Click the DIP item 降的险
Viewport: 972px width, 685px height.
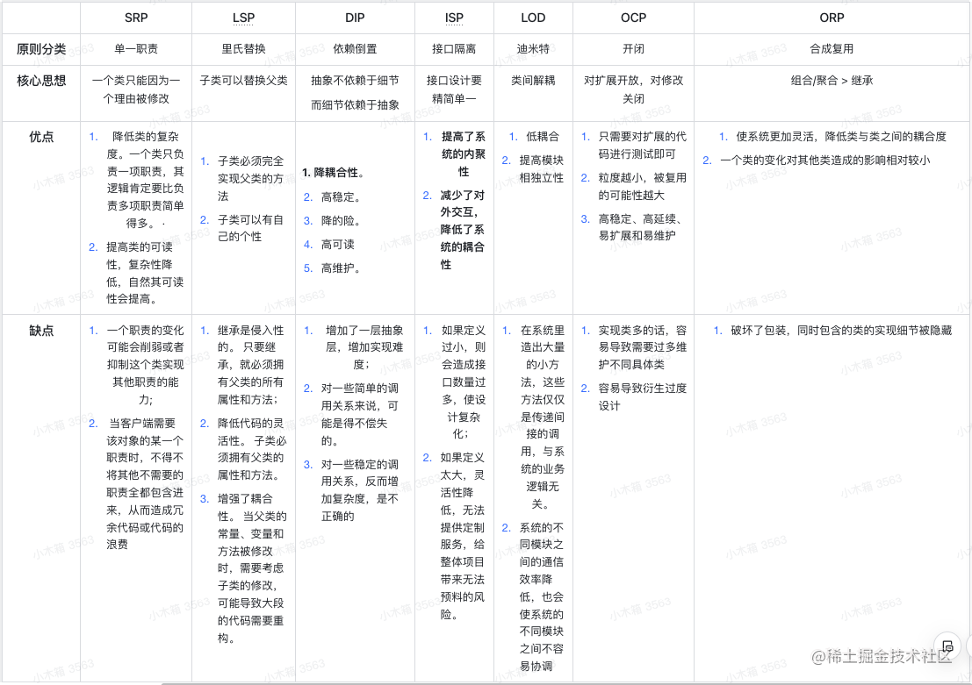click(341, 221)
